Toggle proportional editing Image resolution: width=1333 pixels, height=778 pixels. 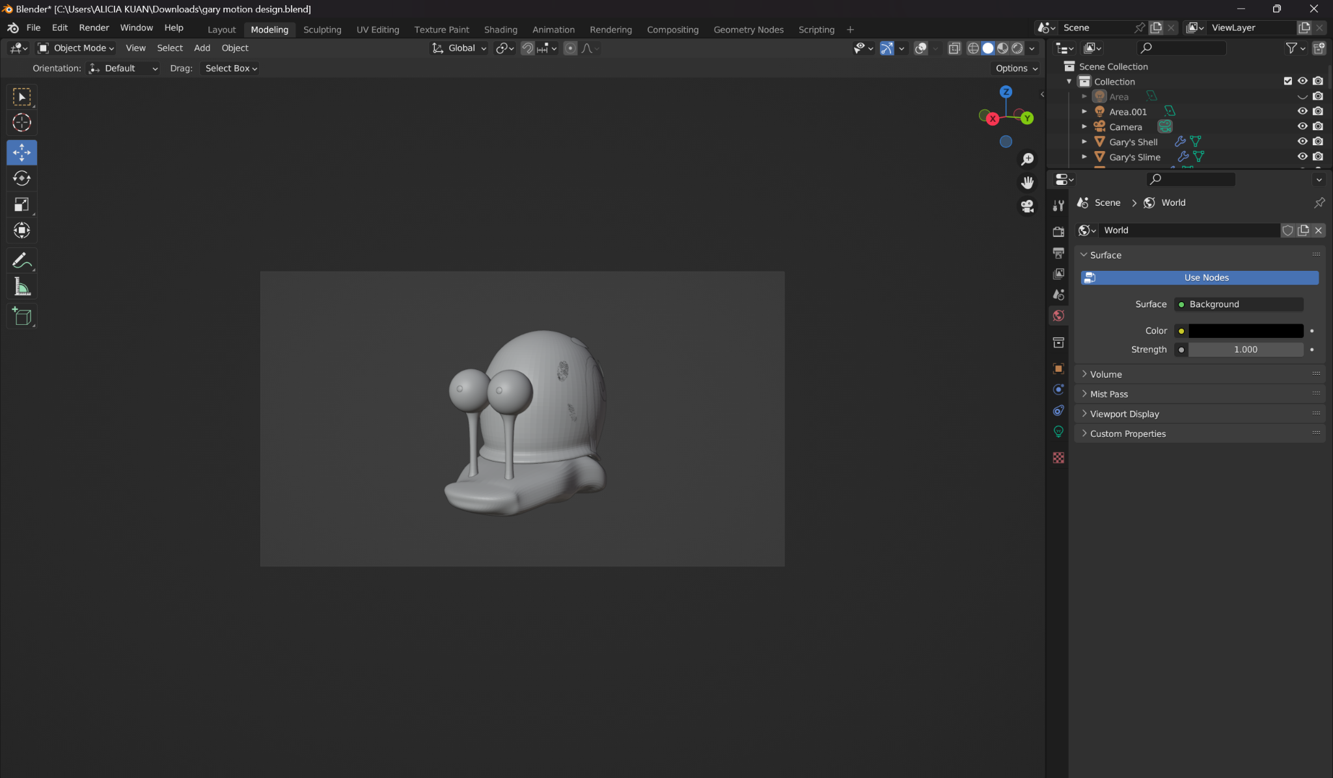[x=570, y=48]
